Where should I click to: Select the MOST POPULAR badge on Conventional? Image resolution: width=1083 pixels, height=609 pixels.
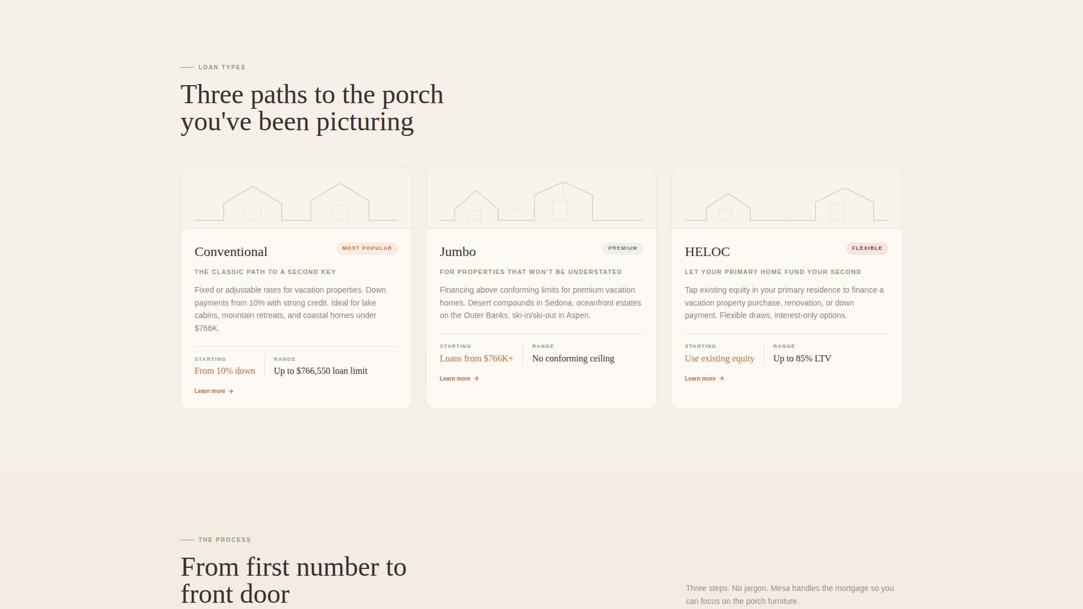click(x=367, y=248)
